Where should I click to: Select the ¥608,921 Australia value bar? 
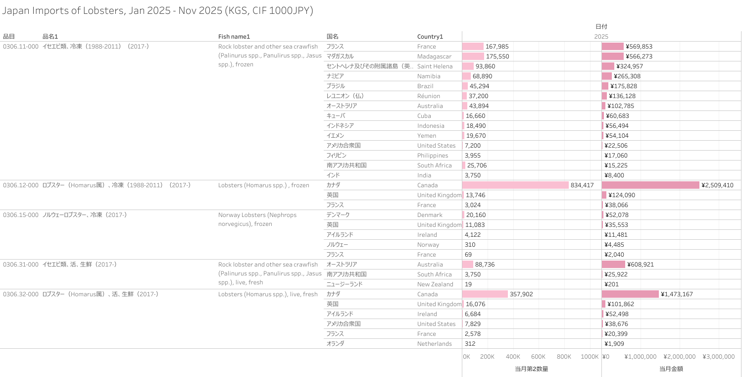tap(613, 264)
